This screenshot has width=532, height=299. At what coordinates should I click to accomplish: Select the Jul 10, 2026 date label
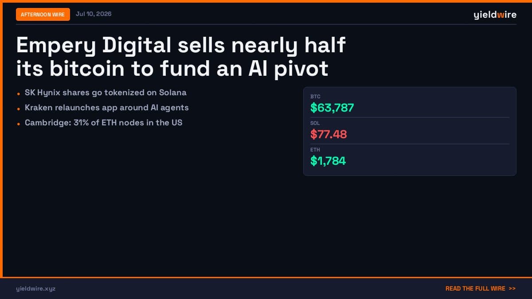pyautogui.click(x=94, y=14)
